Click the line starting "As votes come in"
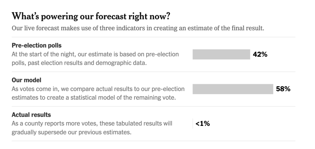Image resolution: width=315 pixels, height=149 pixels. (98, 89)
